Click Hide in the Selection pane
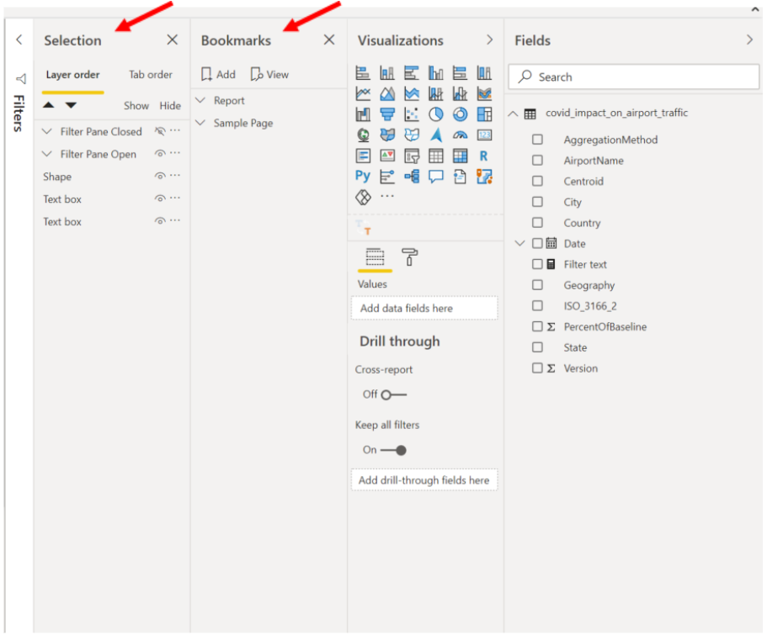This screenshot has height=640, width=767. point(170,106)
